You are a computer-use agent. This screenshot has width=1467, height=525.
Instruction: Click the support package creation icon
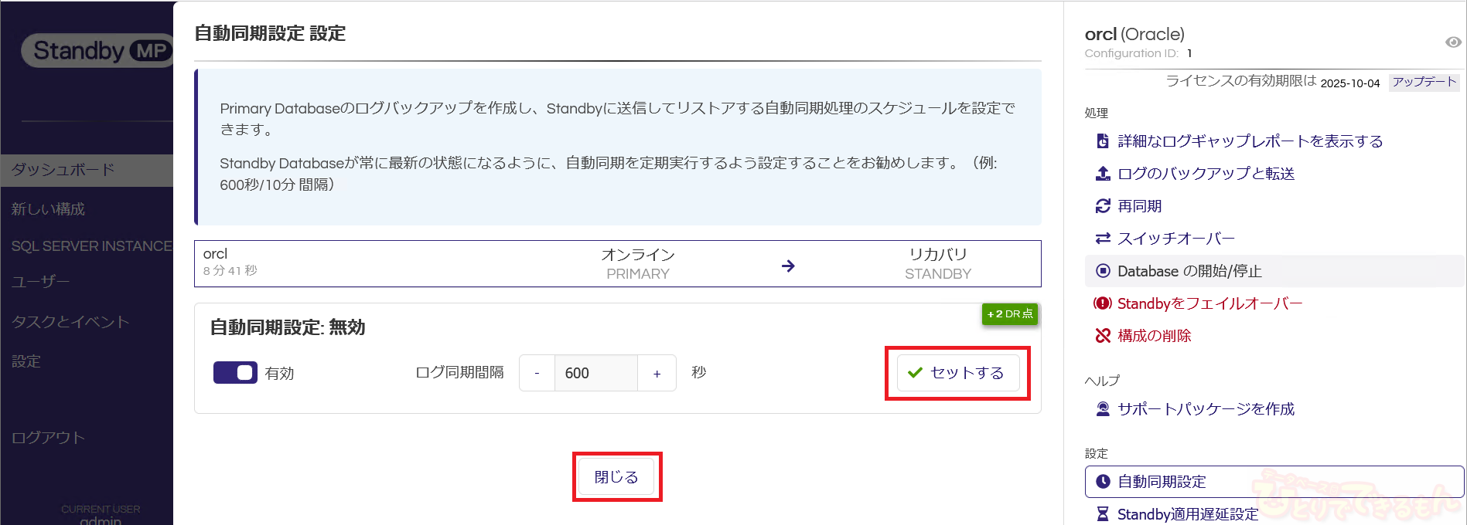[x=1103, y=409]
